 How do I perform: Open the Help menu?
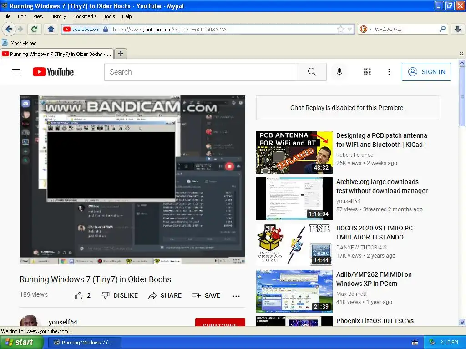pyautogui.click(x=127, y=16)
